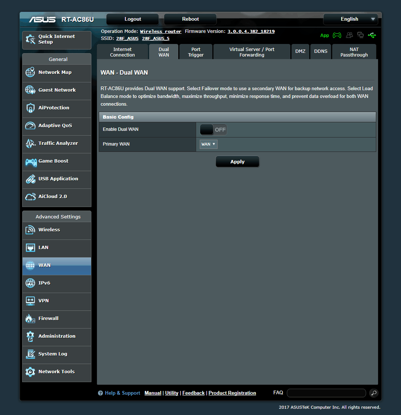Click the guest users status icon

[350, 35]
